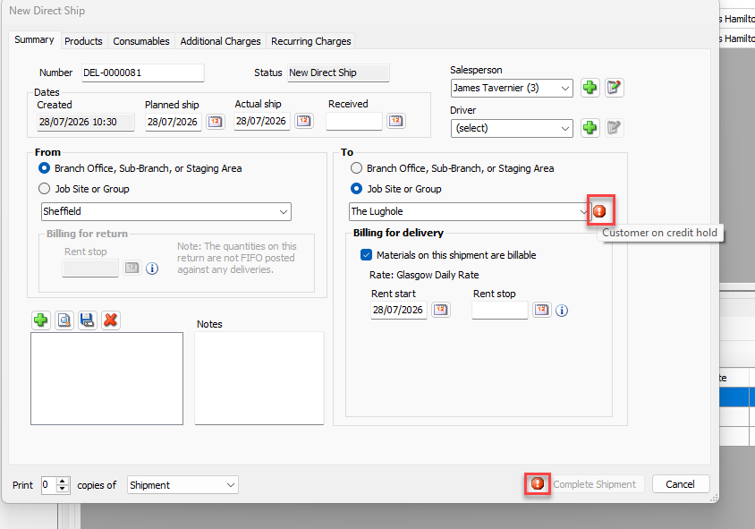Click the Actual ship date field

point(261,121)
